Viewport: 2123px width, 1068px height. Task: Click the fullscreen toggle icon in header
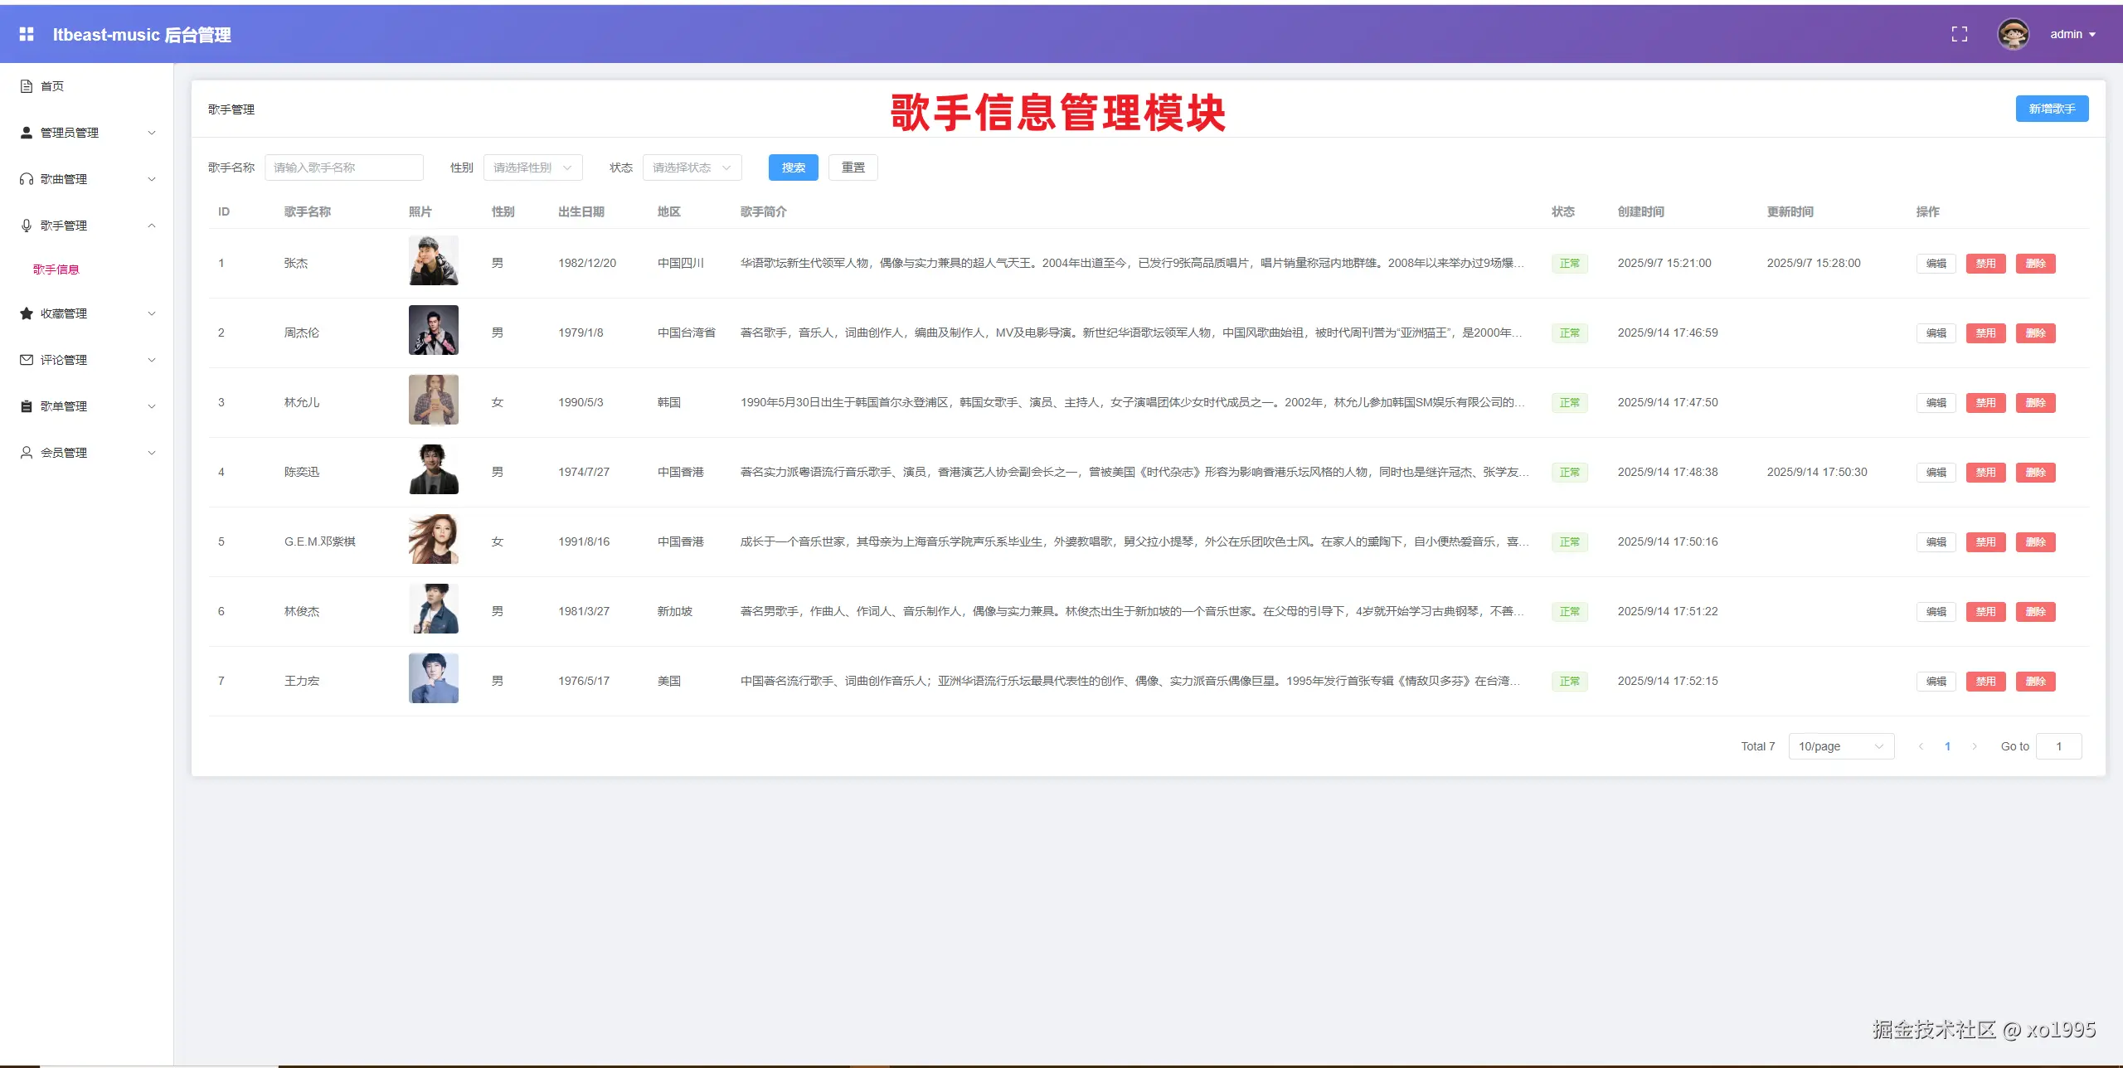tap(1959, 34)
